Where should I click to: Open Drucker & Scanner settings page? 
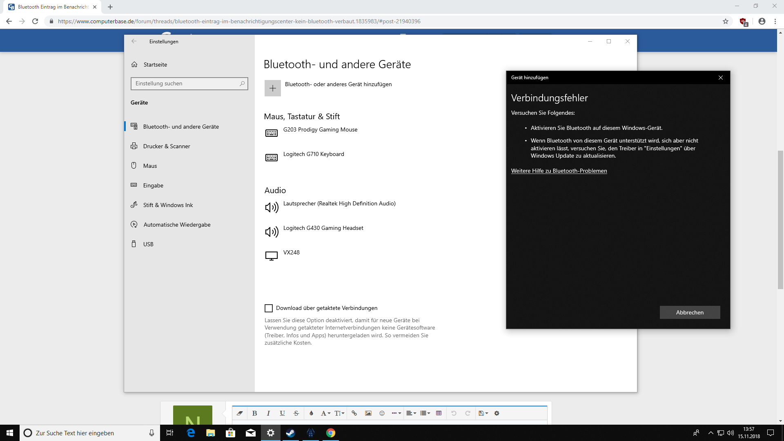[166, 146]
